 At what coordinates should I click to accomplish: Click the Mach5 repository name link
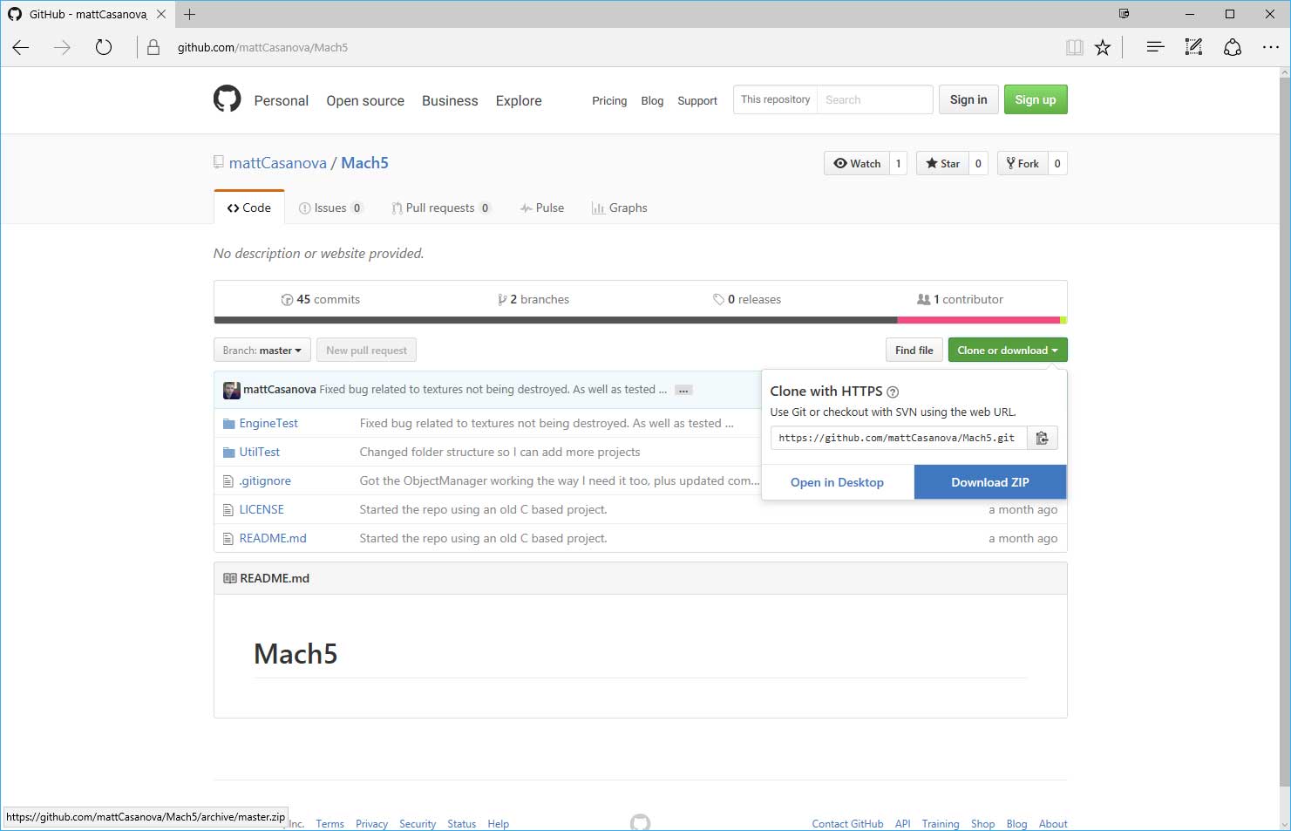[x=364, y=163]
